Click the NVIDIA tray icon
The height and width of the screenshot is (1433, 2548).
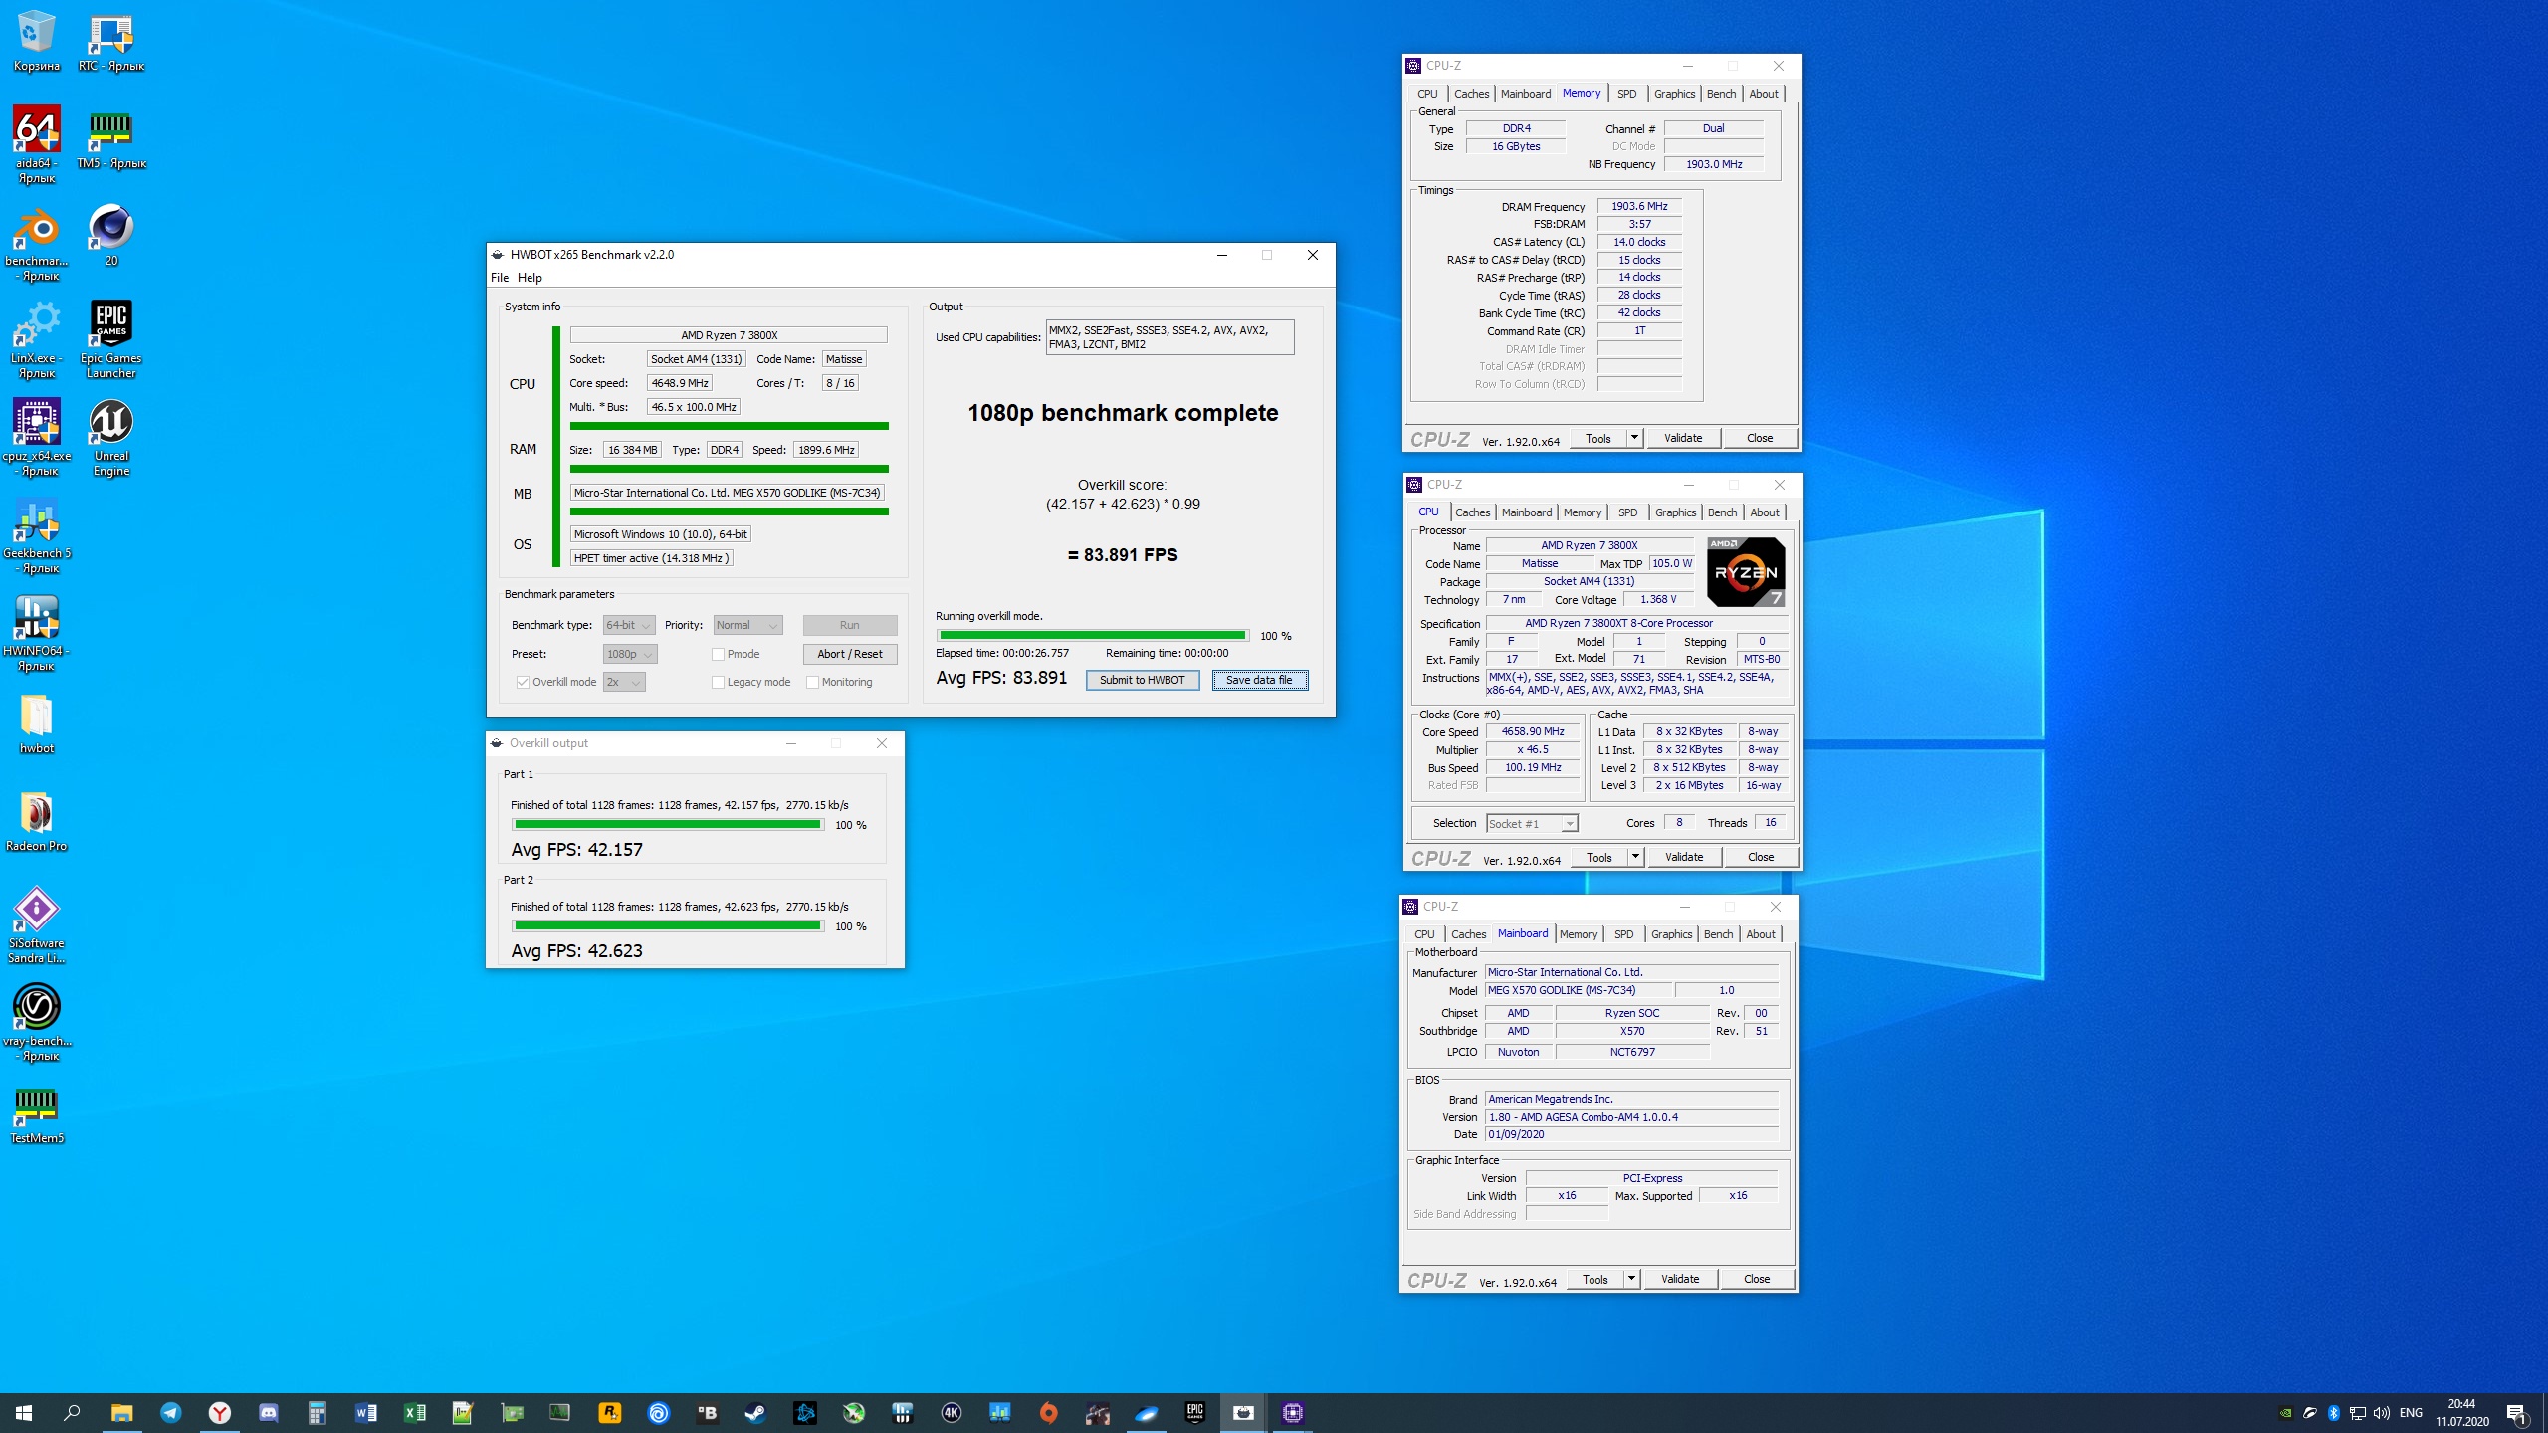[x=2286, y=1413]
